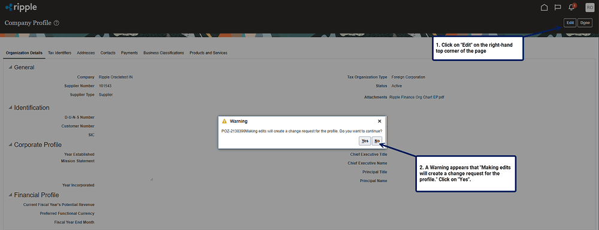Click the Principal Name label
Viewport: 599px width, 230px height.
click(x=373, y=181)
